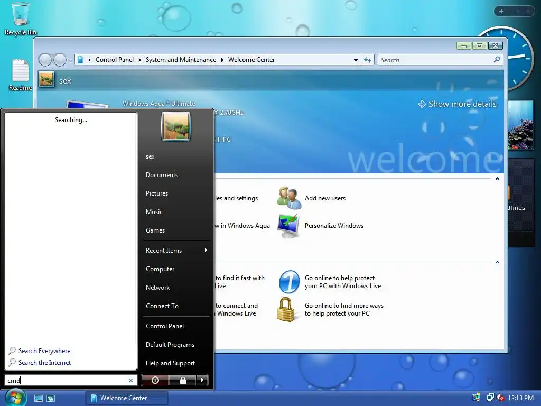Click the network icon in system tray
This screenshot has width=541, height=406.
[x=490, y=398]
